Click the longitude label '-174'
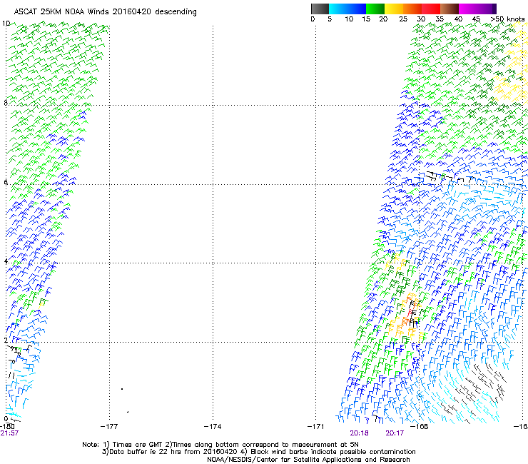The width and height of the screenshot is (528, 464). [213, 427]
